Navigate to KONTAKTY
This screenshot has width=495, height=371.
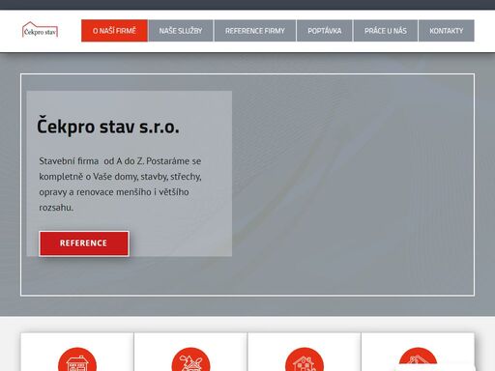pos(447,31)
